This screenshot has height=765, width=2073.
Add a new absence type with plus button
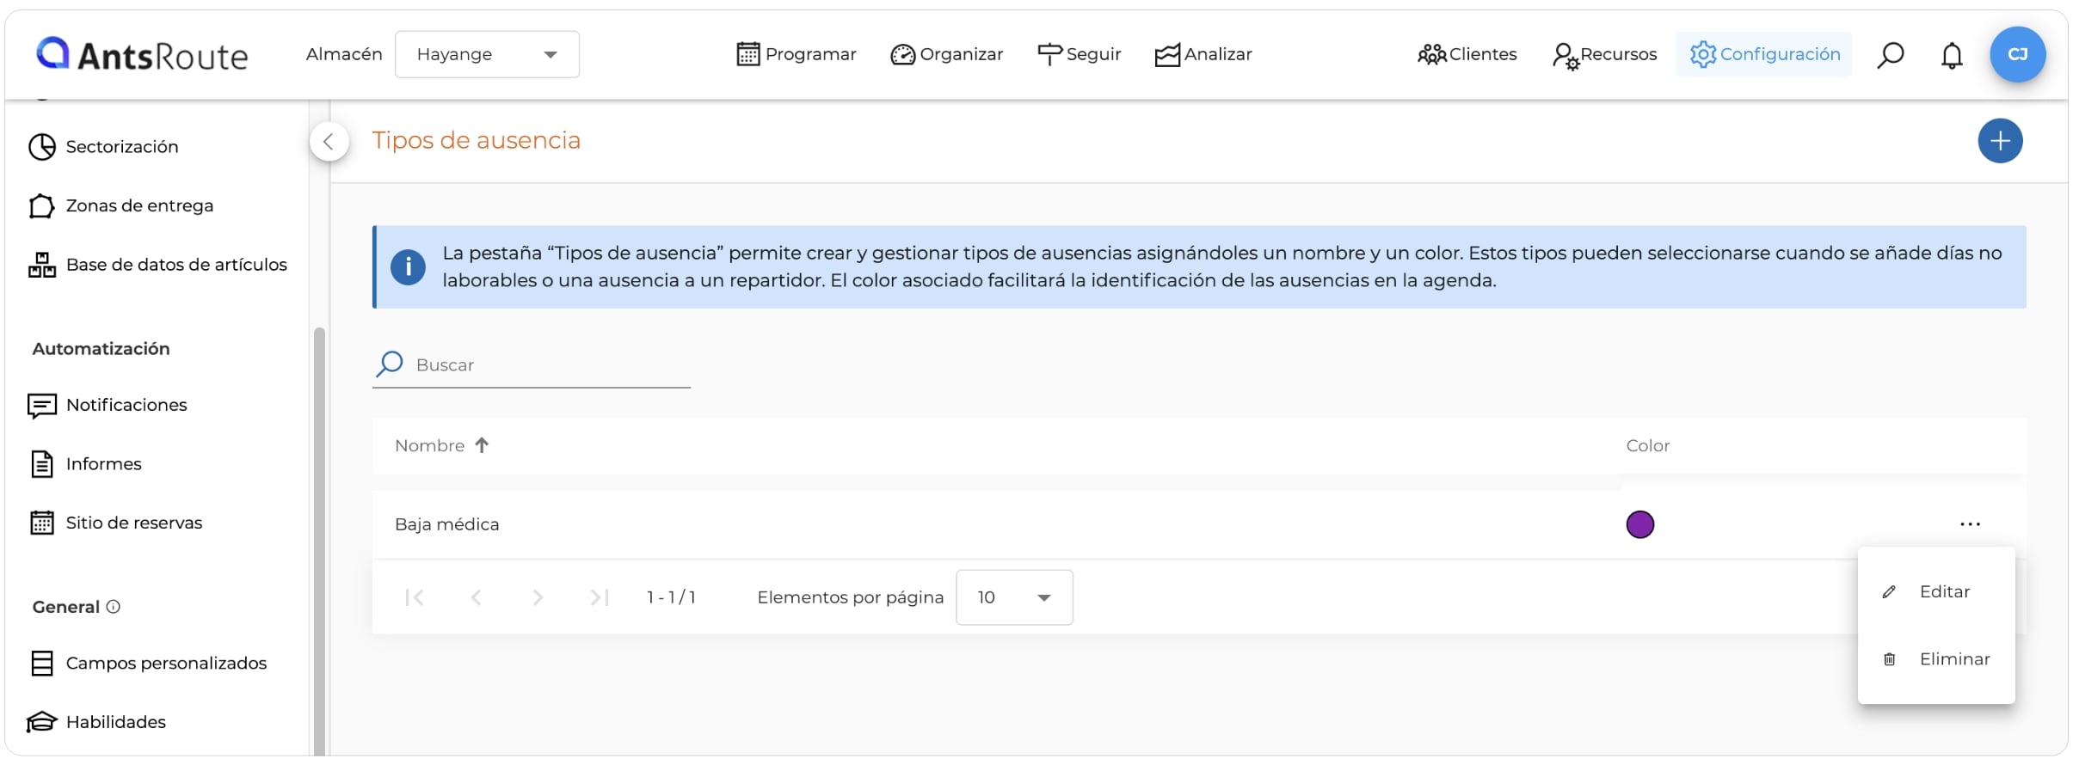[x=2000, y=141]
